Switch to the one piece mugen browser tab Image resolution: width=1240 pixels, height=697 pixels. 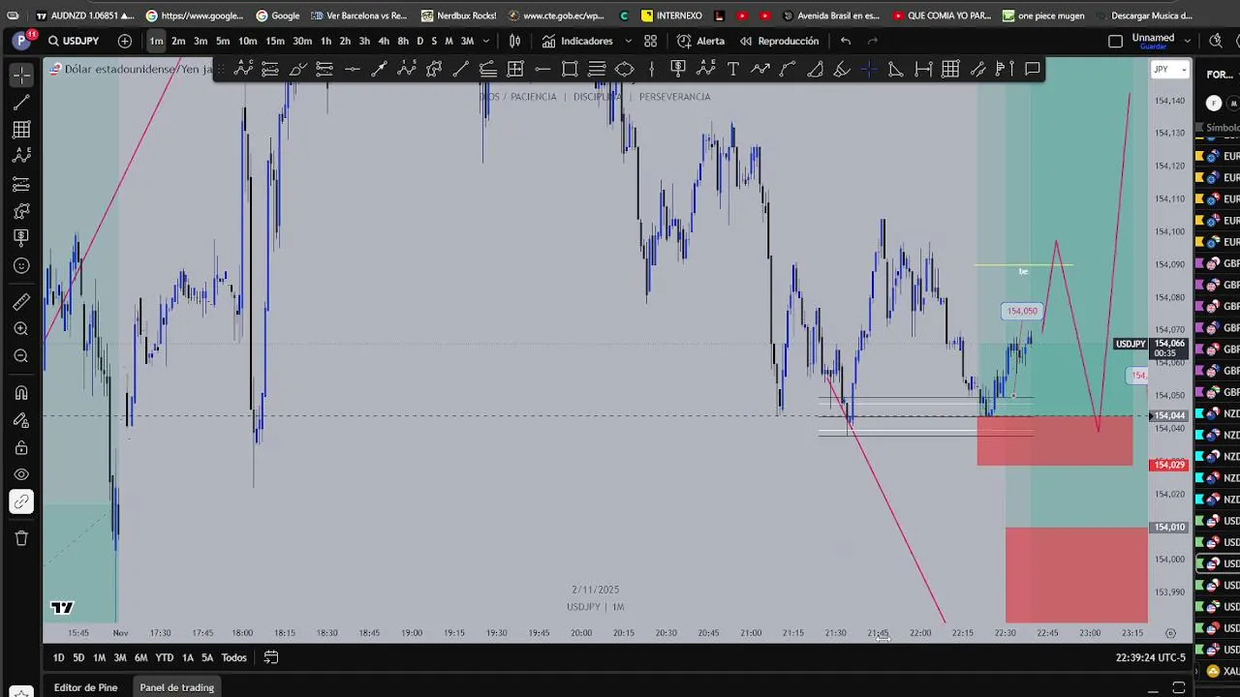(x=1042, y=15)
